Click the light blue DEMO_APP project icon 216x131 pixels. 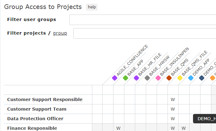tap(191, 78)
